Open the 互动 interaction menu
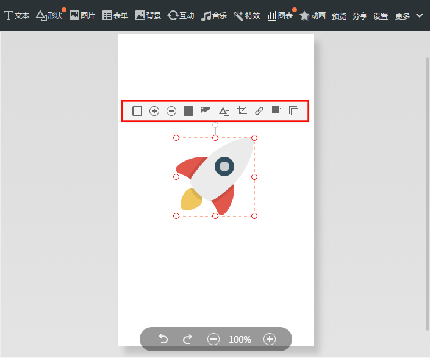The image size is (430, 358). [181, 16]
